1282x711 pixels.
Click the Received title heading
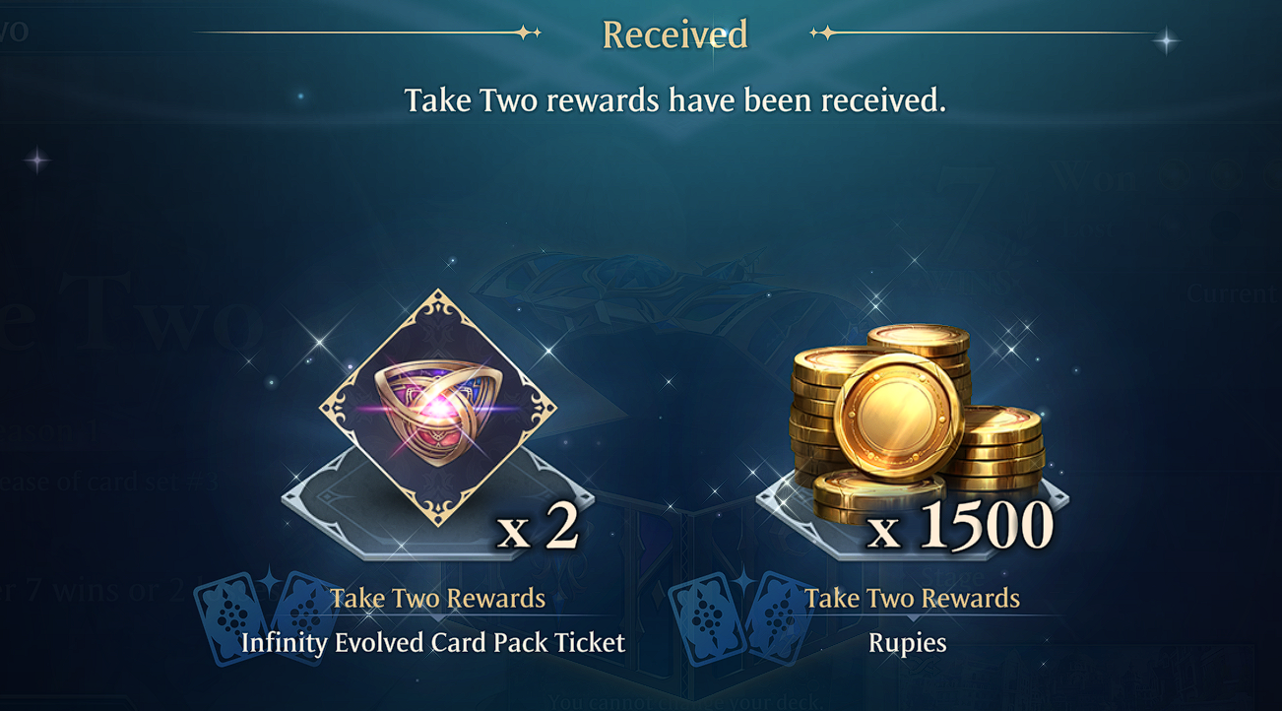[675, 33]
